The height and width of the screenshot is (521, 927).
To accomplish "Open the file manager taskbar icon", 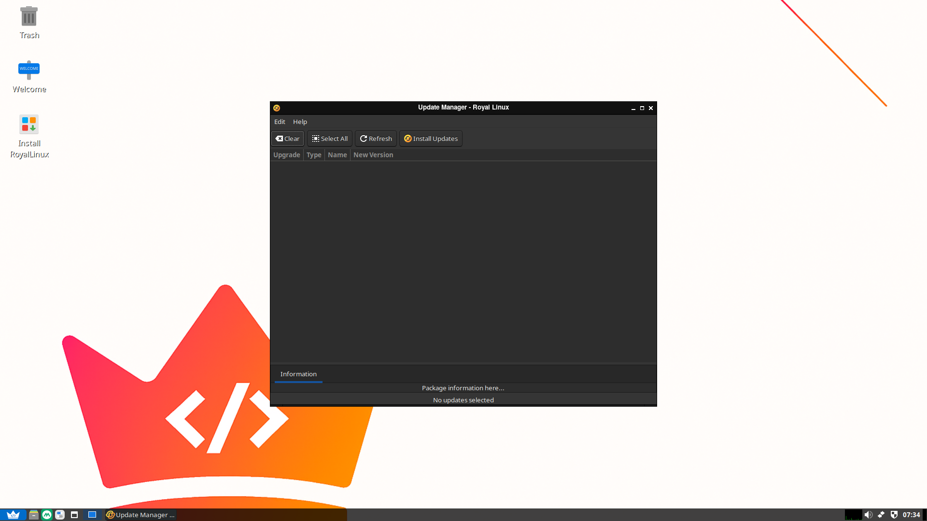I will tap(33, 515).
